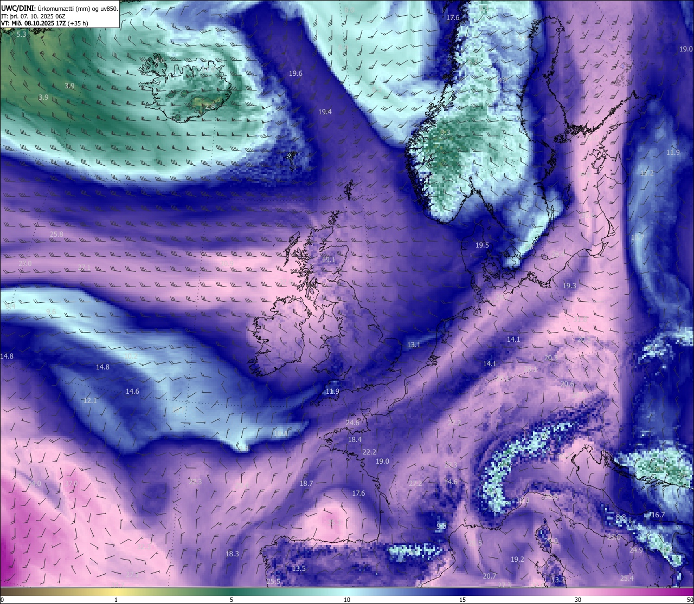Image resolution: width=694 pixels, height=604 pixels.
Task: Click the 25.4 value at the bottom right
Action: 627,579
